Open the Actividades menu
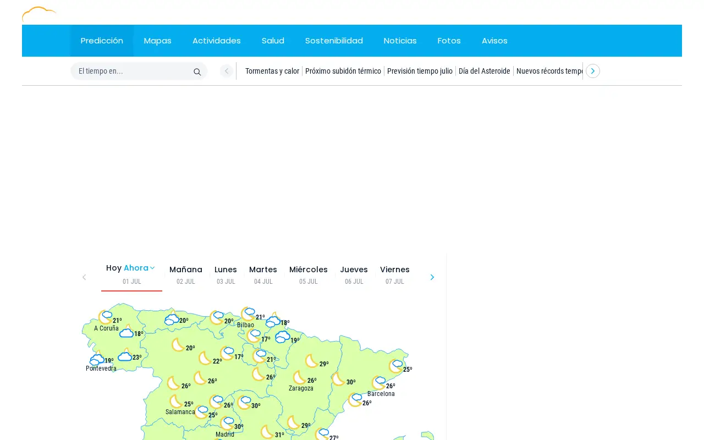The width and height of the screenshot is (704, 440). coord(217,41)
